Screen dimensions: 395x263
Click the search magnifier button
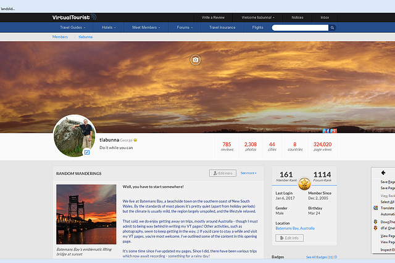(x=332, y=28)
